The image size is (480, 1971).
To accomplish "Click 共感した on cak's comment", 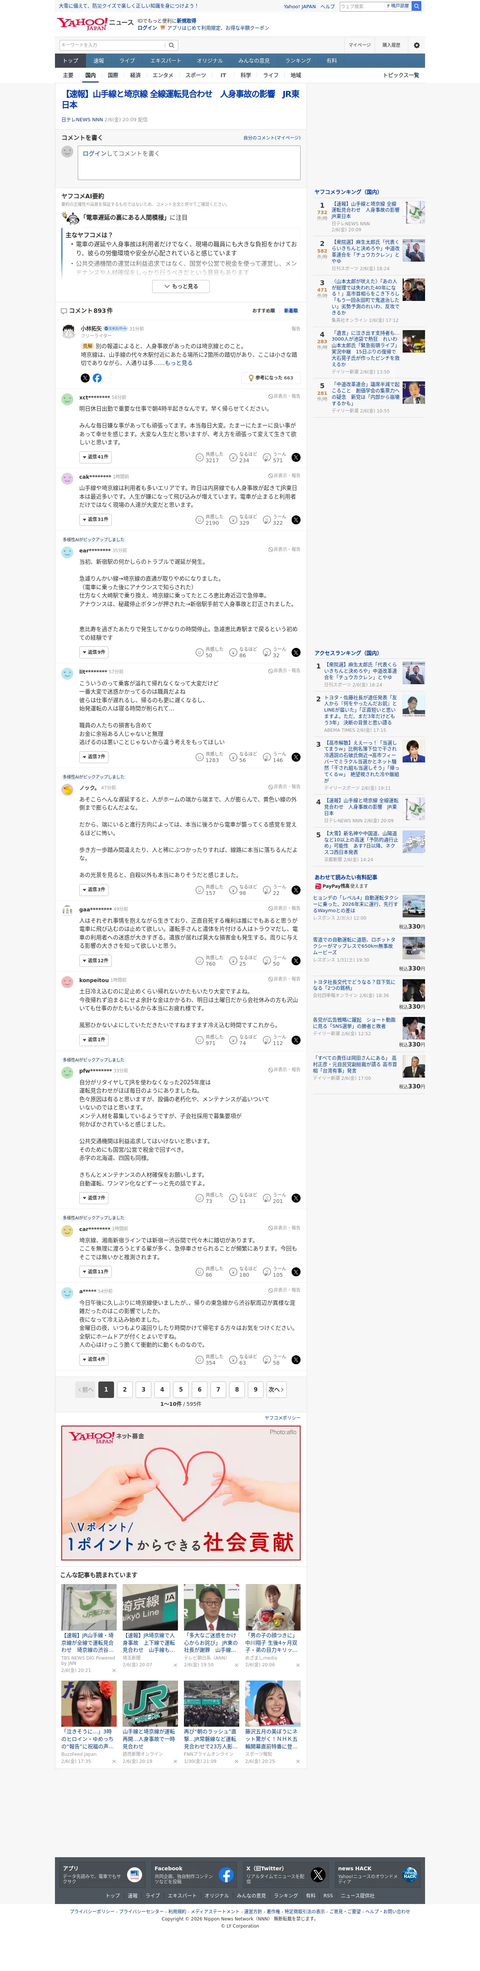I will (x=209, y=520).
